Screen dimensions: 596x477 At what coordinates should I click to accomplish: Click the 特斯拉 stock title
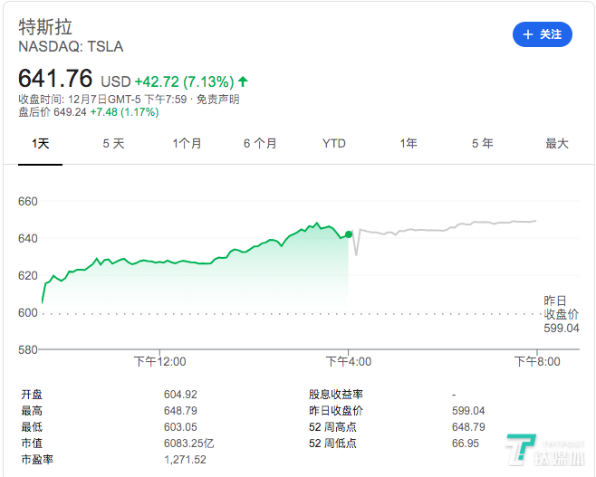tap(45, 27)
